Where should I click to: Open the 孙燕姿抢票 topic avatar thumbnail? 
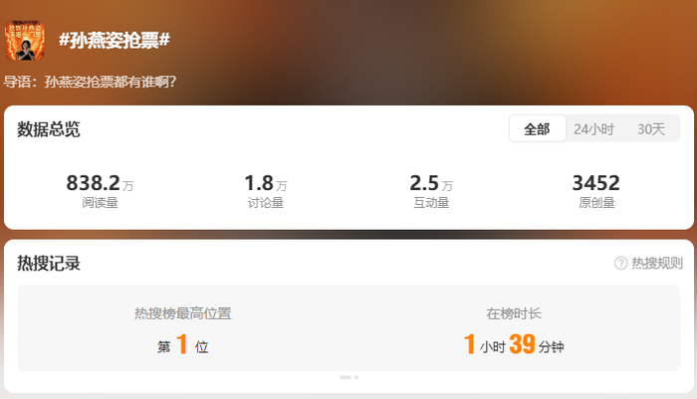tap(25, 40)
